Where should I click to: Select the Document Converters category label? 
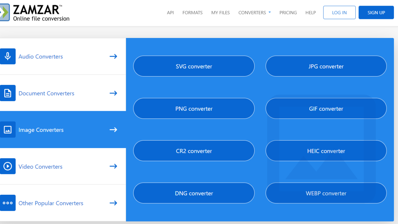(46, 93)
